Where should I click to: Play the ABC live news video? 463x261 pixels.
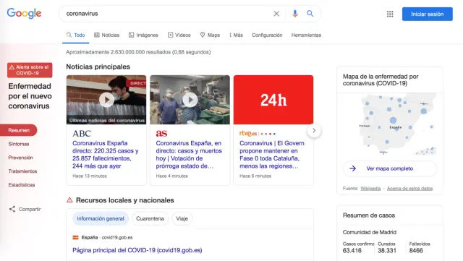click(x=106, y=100)
